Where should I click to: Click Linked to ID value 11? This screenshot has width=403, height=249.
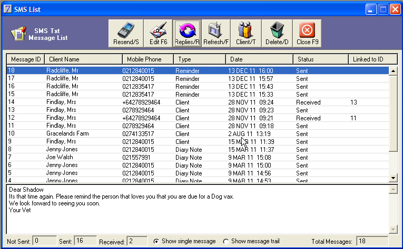(353, 118)
